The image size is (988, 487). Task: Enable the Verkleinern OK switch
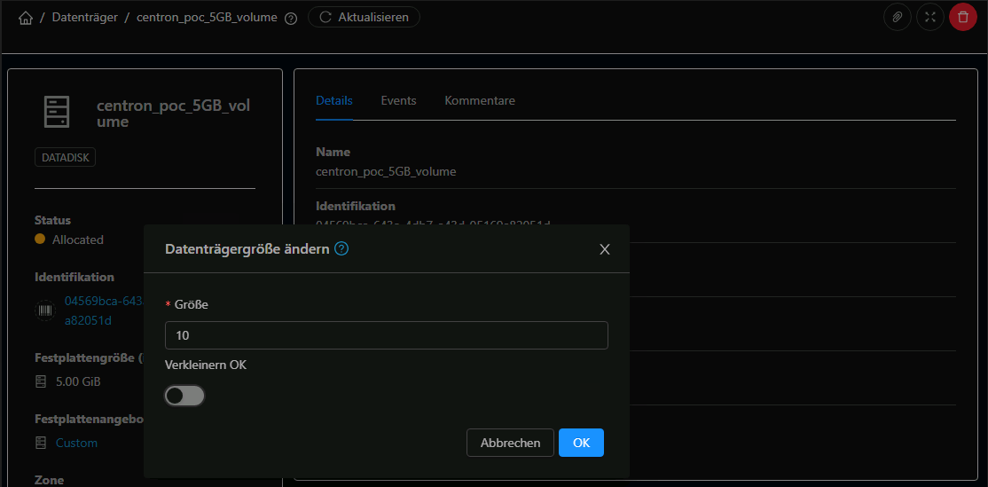click(x=184, y=396)
